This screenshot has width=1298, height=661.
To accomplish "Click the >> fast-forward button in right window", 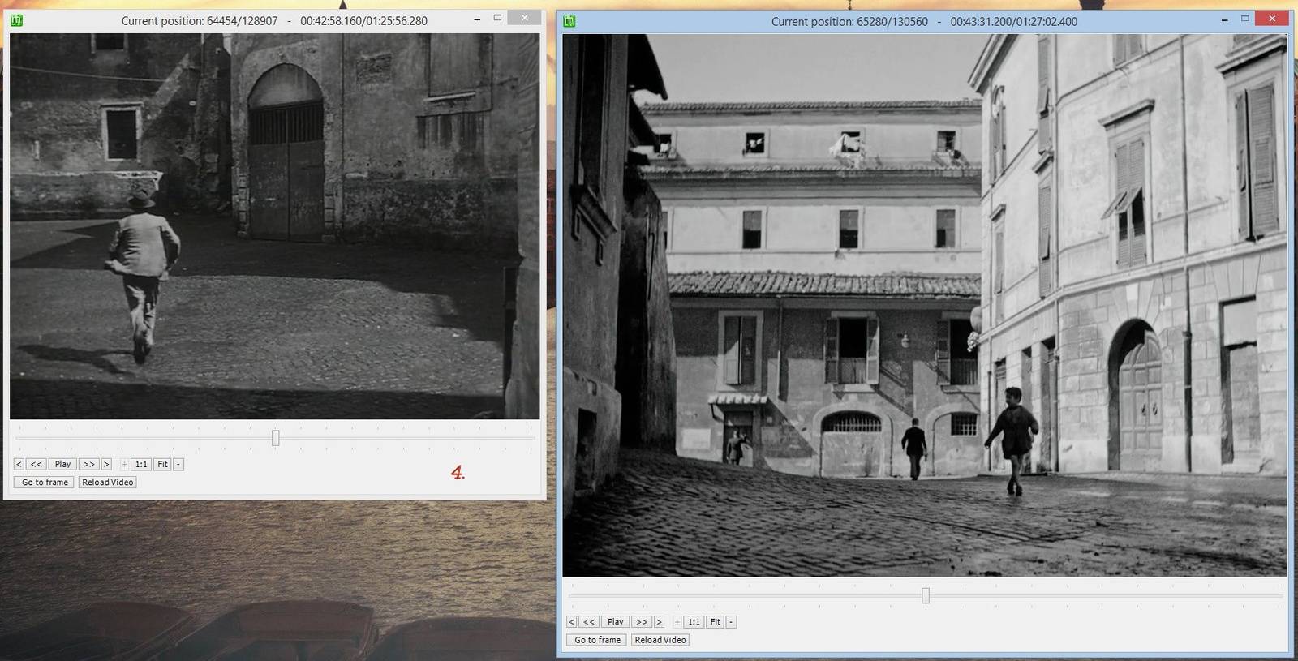I will tap(642, 622).
